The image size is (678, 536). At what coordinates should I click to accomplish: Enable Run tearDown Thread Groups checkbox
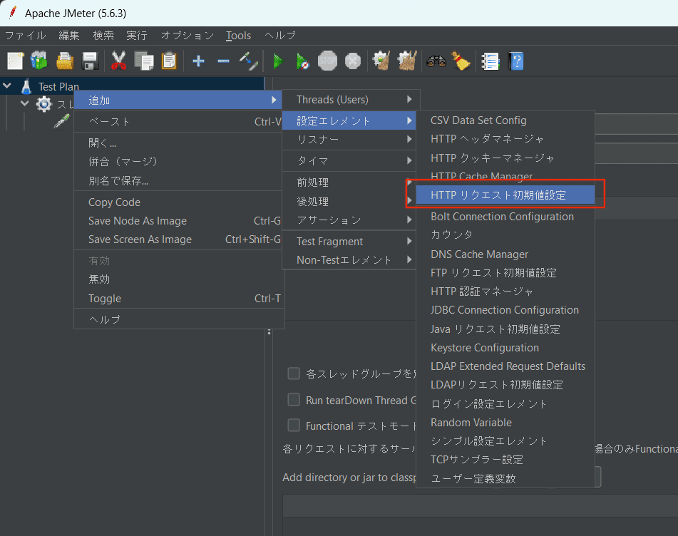[x=294, y=399]
